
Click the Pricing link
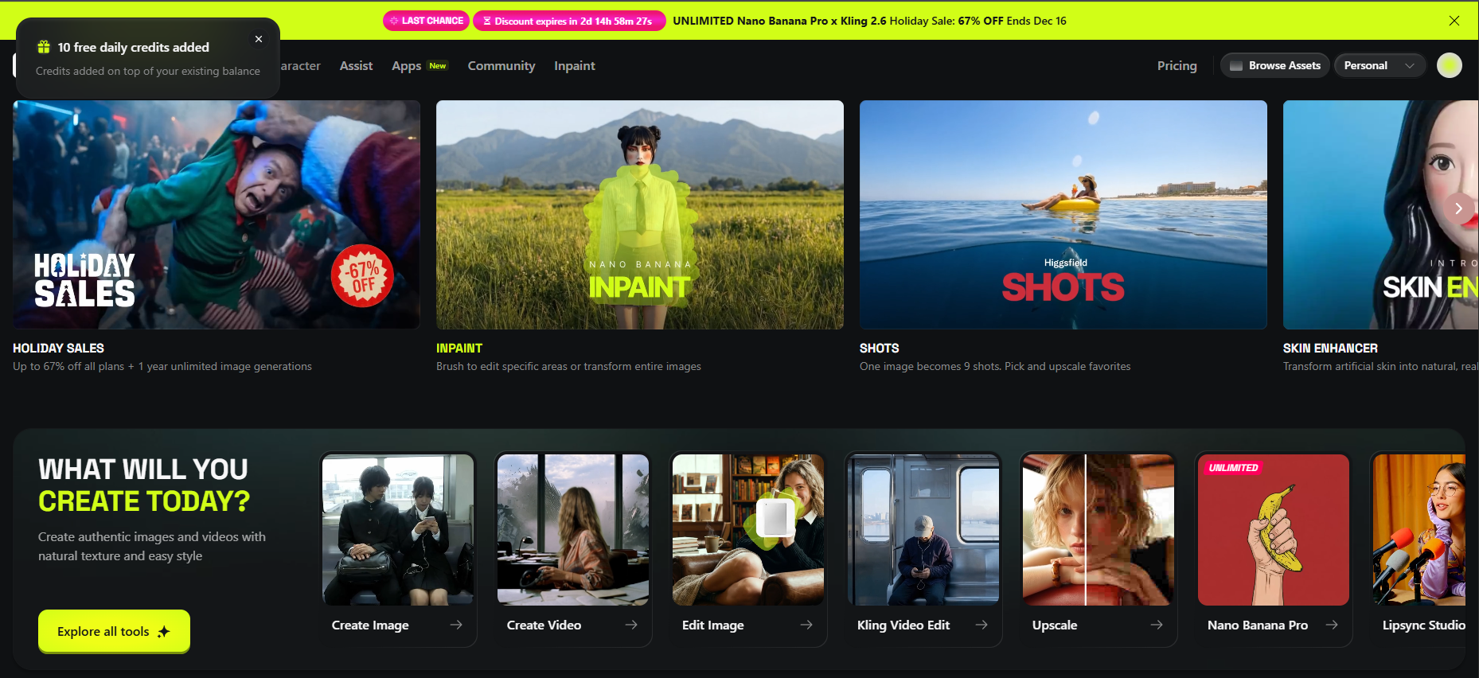(x=1177, y=66)
